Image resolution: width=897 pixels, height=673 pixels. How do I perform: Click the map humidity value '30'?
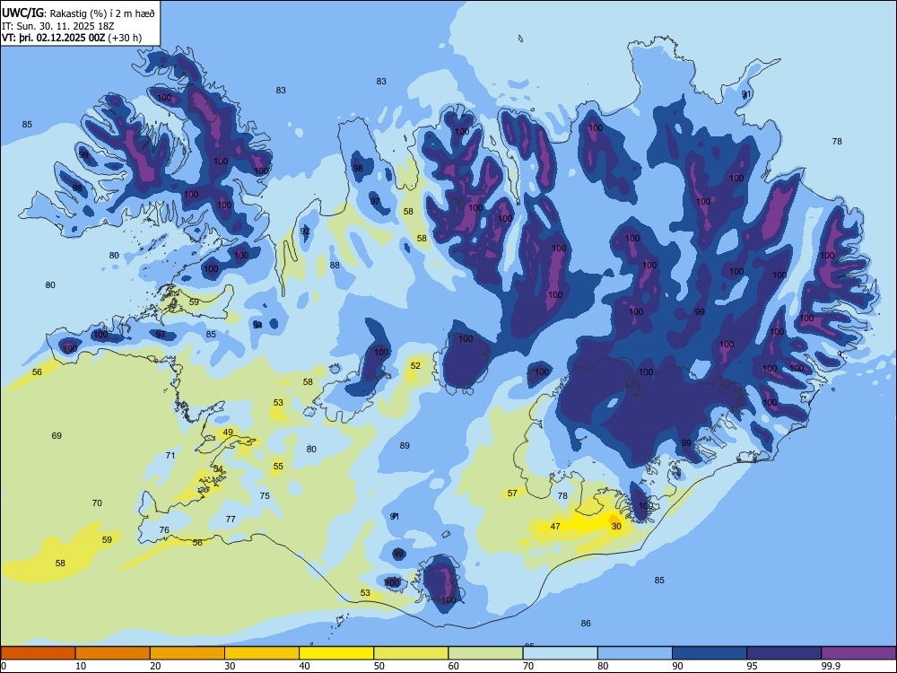616,526
